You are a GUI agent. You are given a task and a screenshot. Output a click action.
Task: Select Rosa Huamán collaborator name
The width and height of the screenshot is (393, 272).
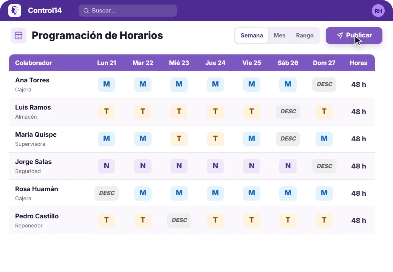point(37,189)
